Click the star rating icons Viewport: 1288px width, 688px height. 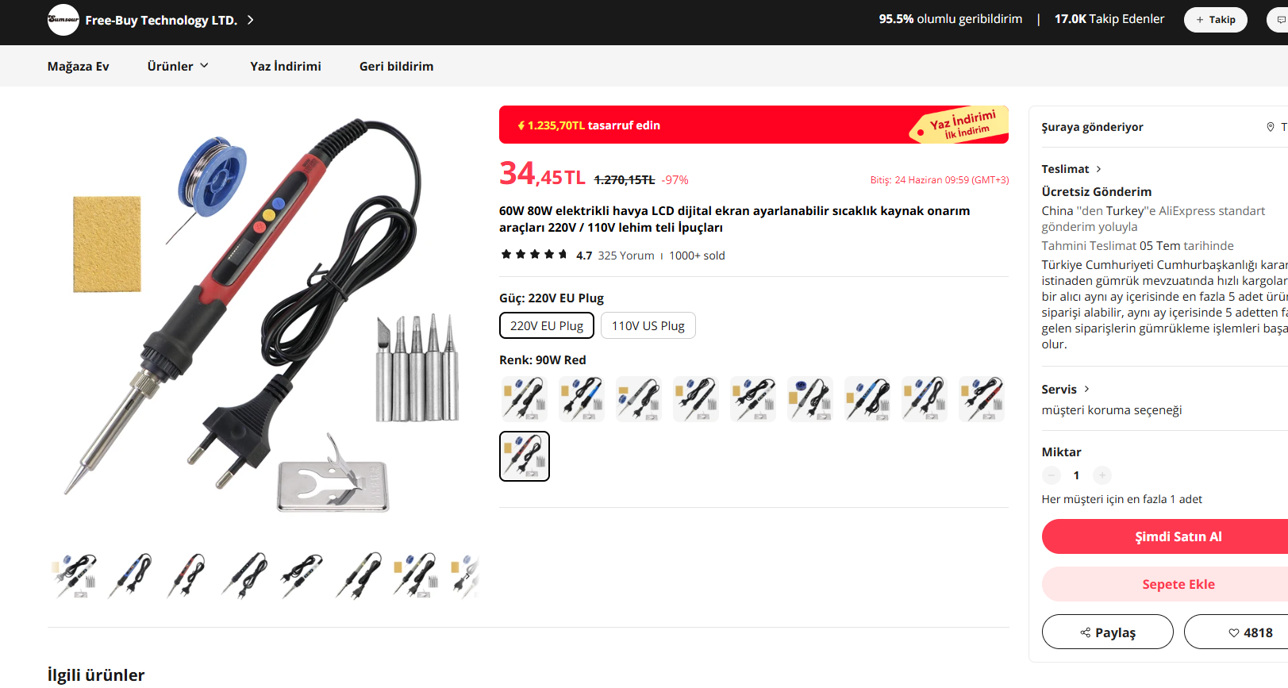(534, 255)
